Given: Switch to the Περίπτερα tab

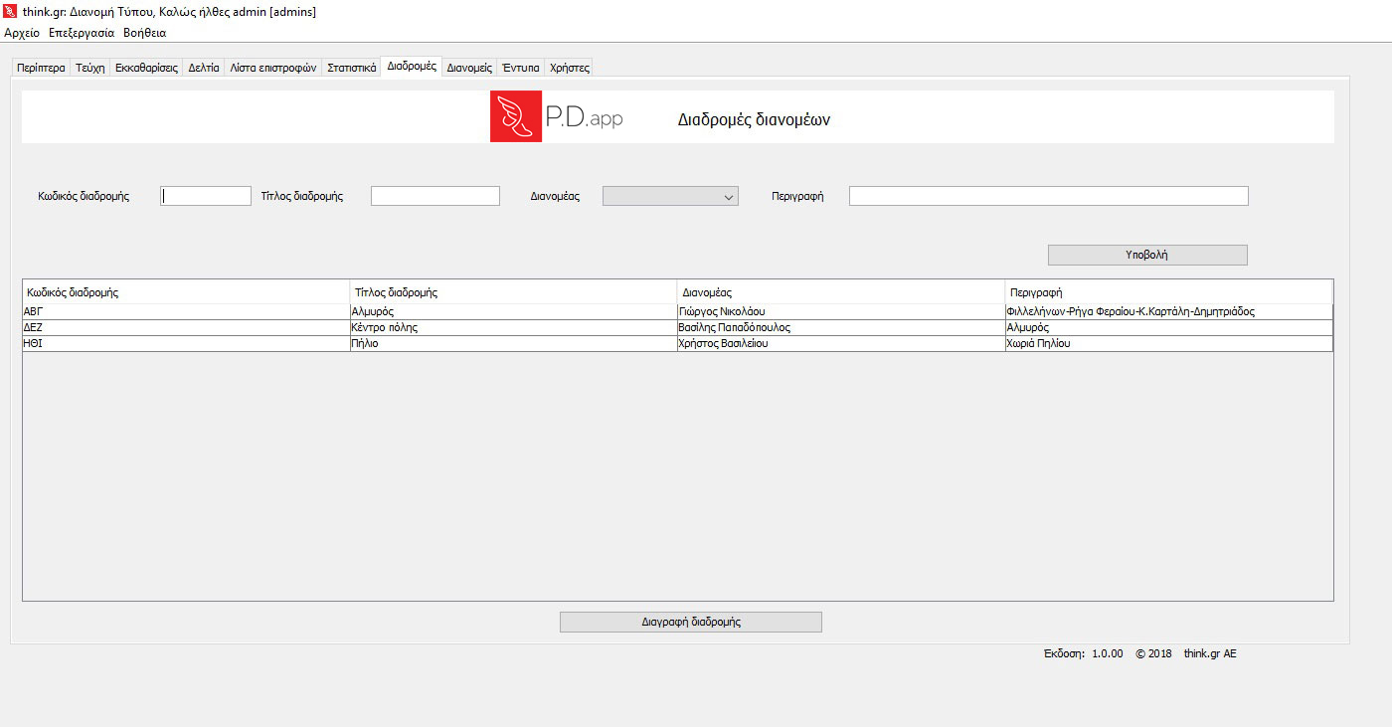Looking at the screenshot, I should (x=41, y=68).
